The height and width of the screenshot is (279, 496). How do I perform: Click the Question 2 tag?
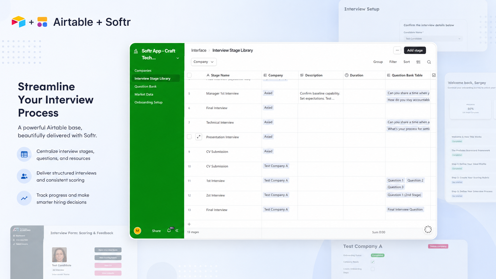pos(415,180)
